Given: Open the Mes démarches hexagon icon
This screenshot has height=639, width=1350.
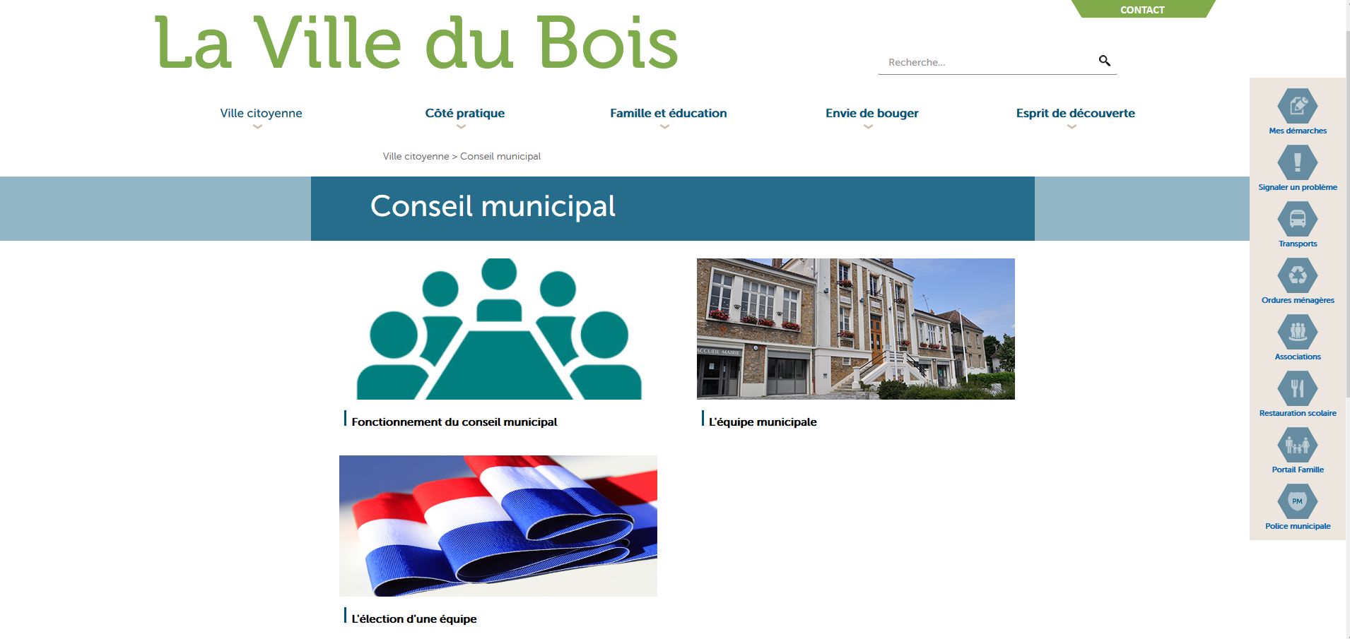Looking at the screenshot, I should 1297,107.
